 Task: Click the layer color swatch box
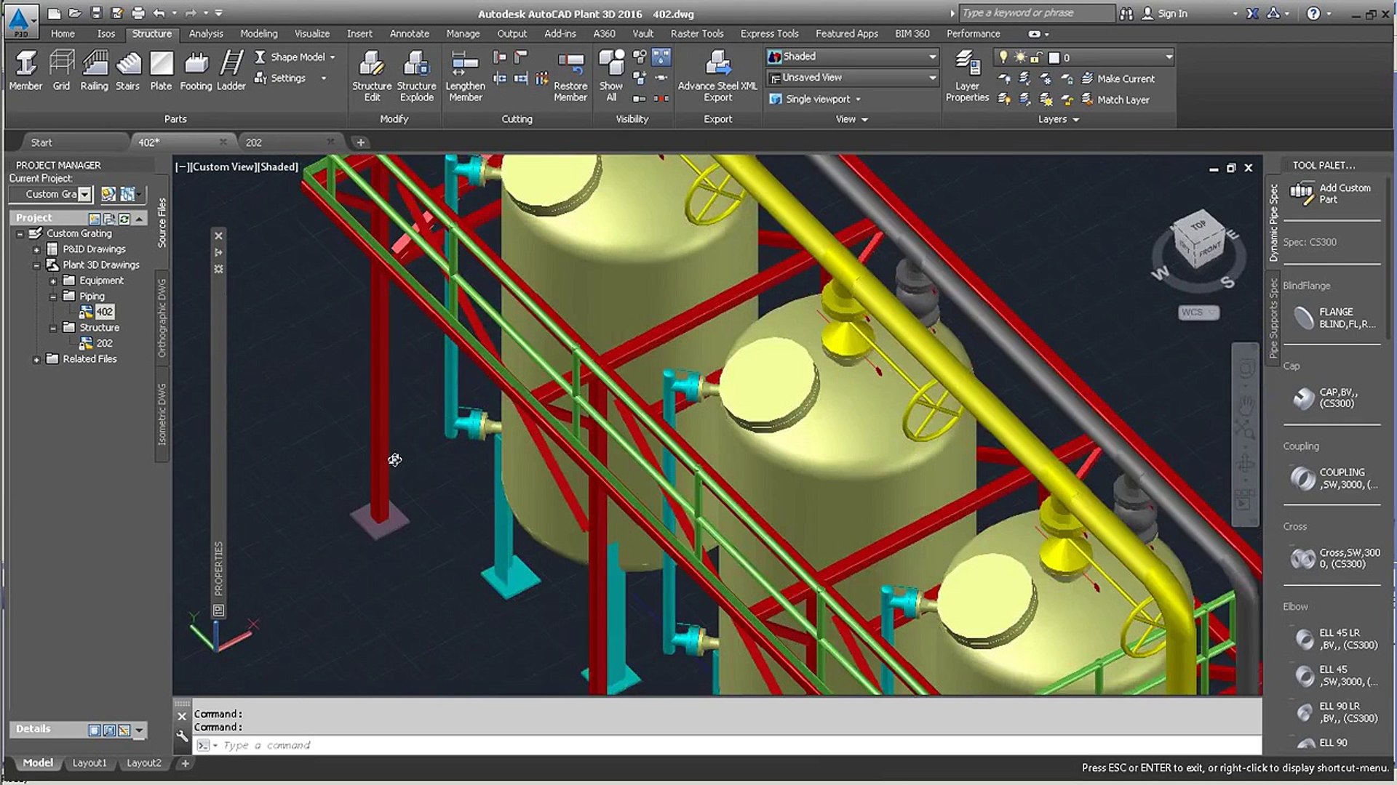tap(1054, 57)
